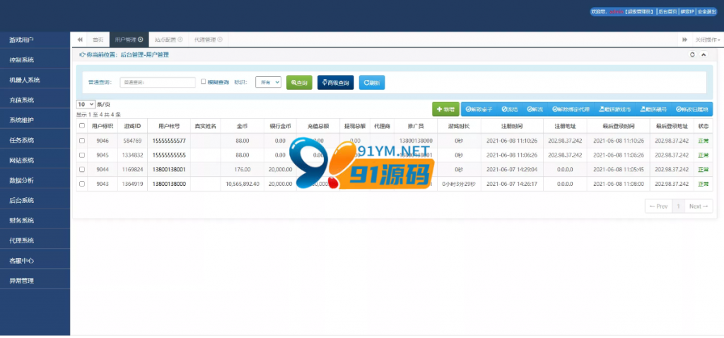Image resolution: width=724 pixels, height=338 pixels.
Task: Open 财务系统 in the sidebar
Action: coord(35,221)
